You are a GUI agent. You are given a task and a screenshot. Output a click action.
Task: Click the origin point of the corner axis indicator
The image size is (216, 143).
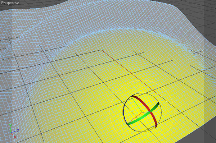pyautogui.click(x=11, y=133)
